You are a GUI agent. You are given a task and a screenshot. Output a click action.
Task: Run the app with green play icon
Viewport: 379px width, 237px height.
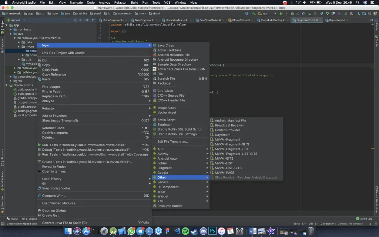(x=281, y=14)
